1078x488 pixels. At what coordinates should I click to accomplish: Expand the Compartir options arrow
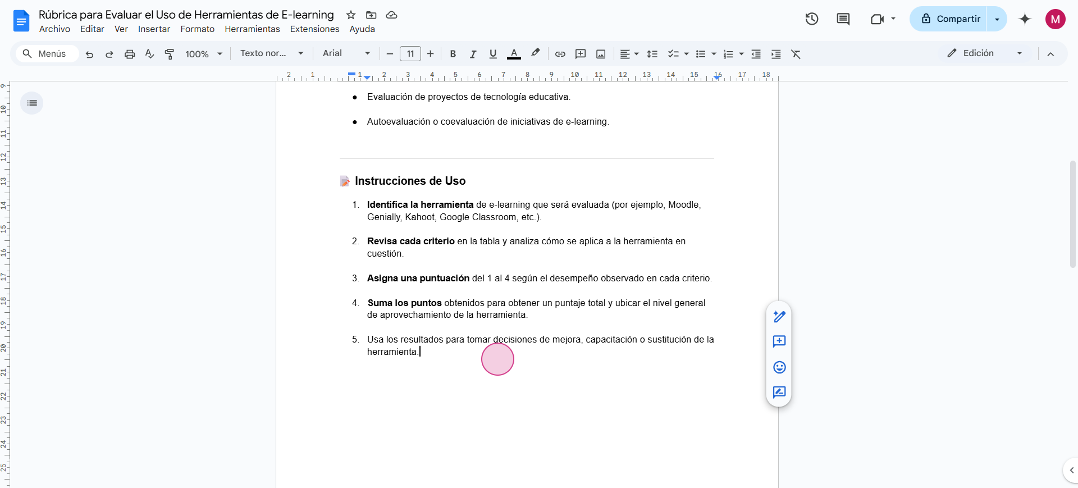tap(997, 19)
